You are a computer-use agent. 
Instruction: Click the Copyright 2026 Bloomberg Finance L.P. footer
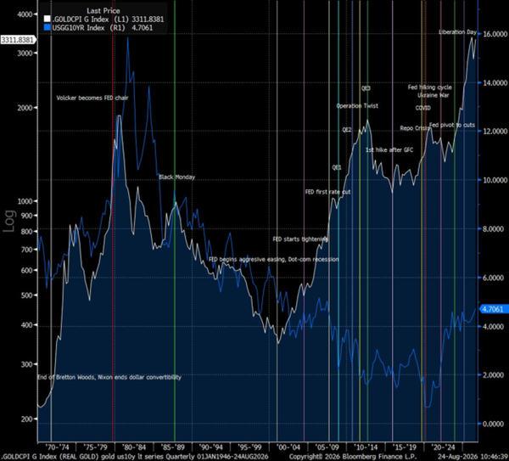point(353,457)
